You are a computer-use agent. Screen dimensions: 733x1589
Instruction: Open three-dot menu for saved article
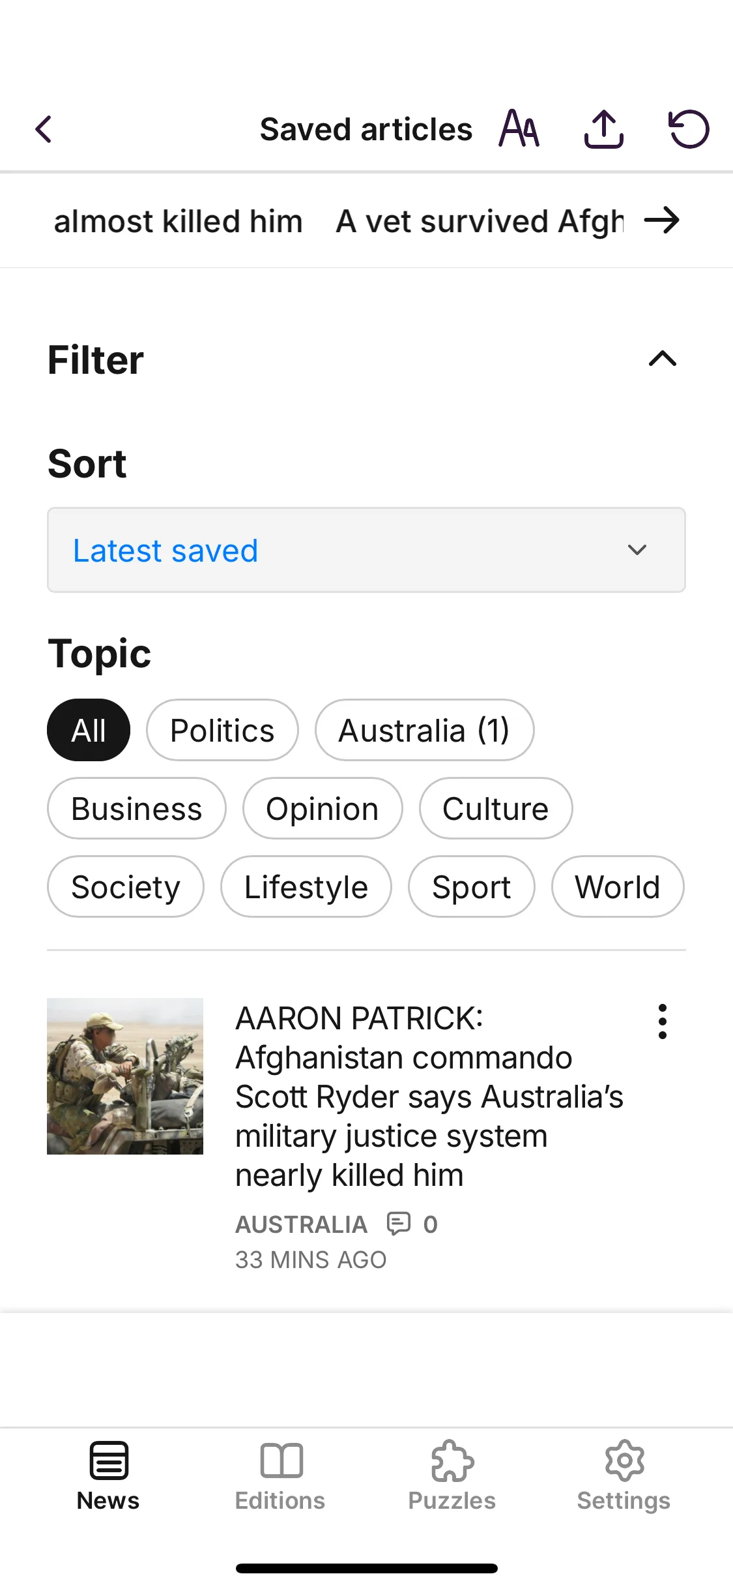tap(663, 1021)
